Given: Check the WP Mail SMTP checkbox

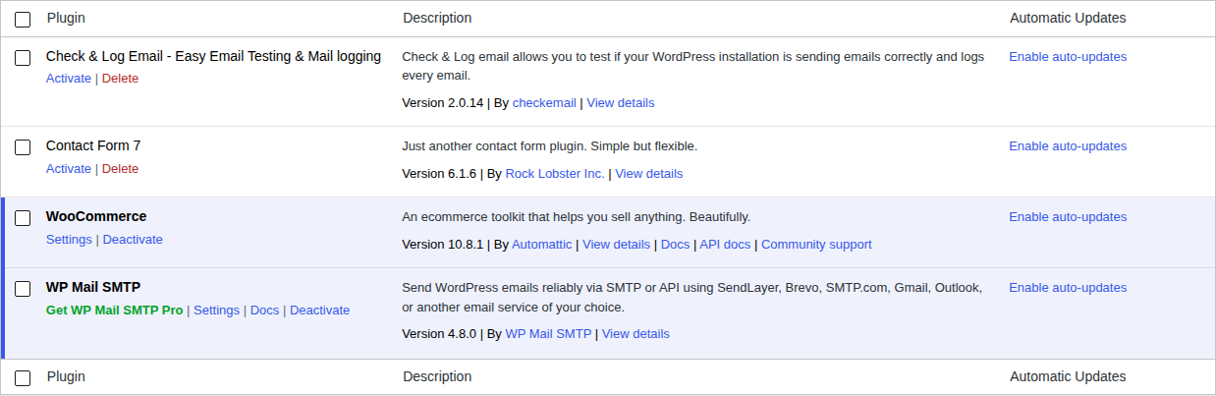Looking at the screenshot, I should (23, 289).
